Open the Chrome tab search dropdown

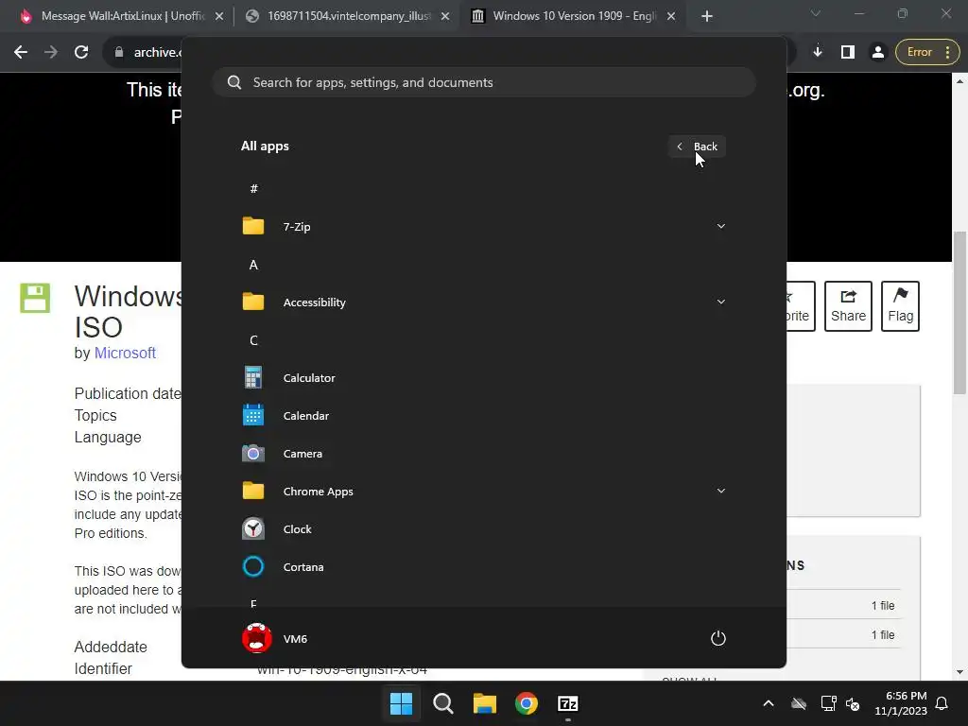click(x=816, y=13)
